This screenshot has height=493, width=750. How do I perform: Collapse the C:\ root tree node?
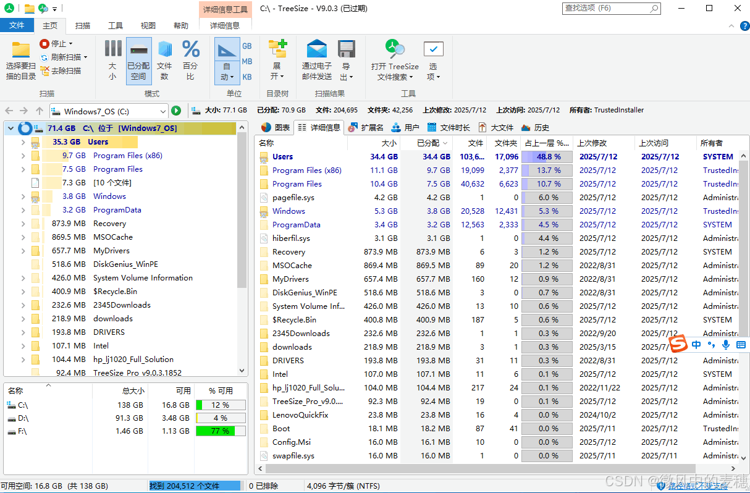[11, 129]
